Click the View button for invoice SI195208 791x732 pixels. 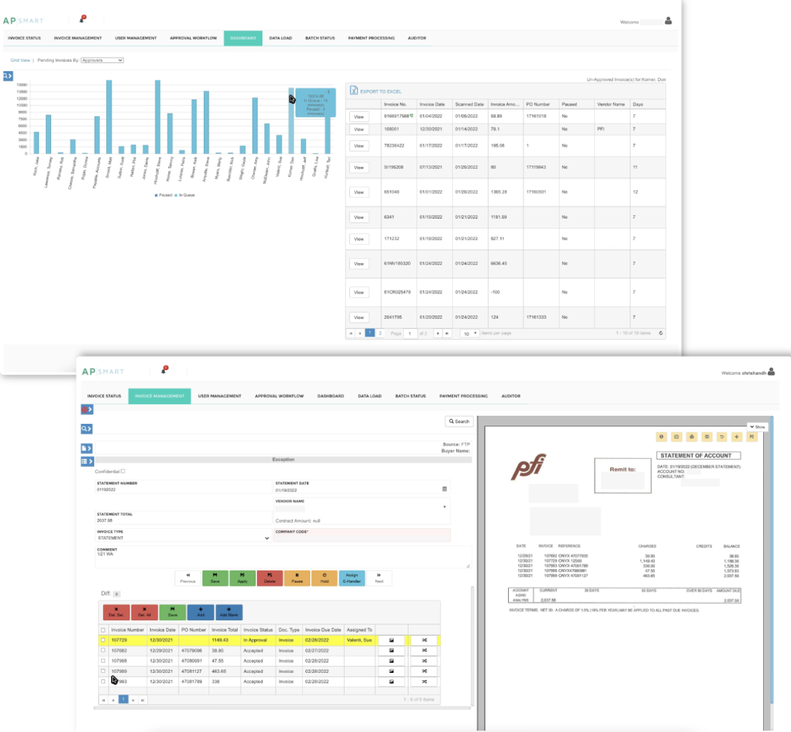tap(359, 167)
